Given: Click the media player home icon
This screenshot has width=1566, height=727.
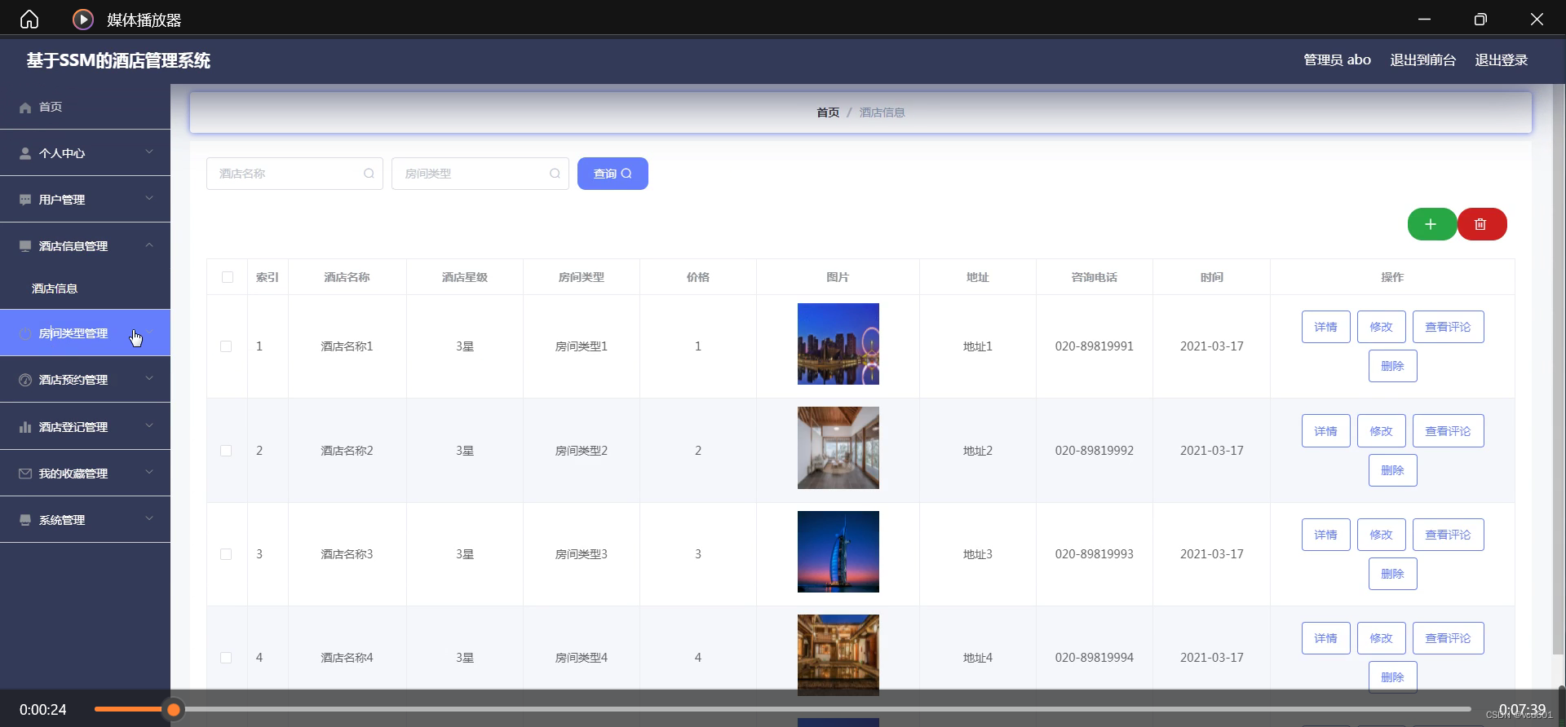Looking at the screenshot, I should [x=29, y=19].
